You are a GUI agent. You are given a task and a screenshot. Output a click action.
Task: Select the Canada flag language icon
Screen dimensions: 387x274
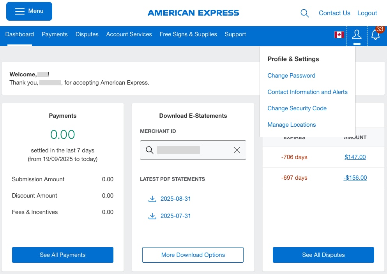tap(338, 34)
